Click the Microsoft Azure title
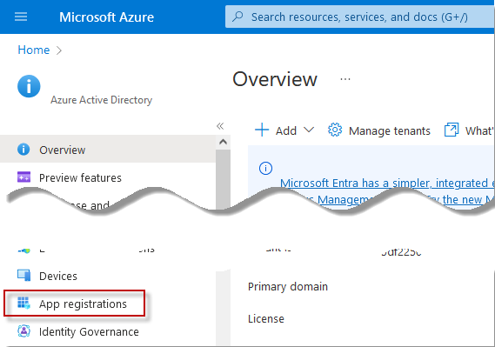The image size is (495, 347). pyautogui.click(x=106, y=17)
